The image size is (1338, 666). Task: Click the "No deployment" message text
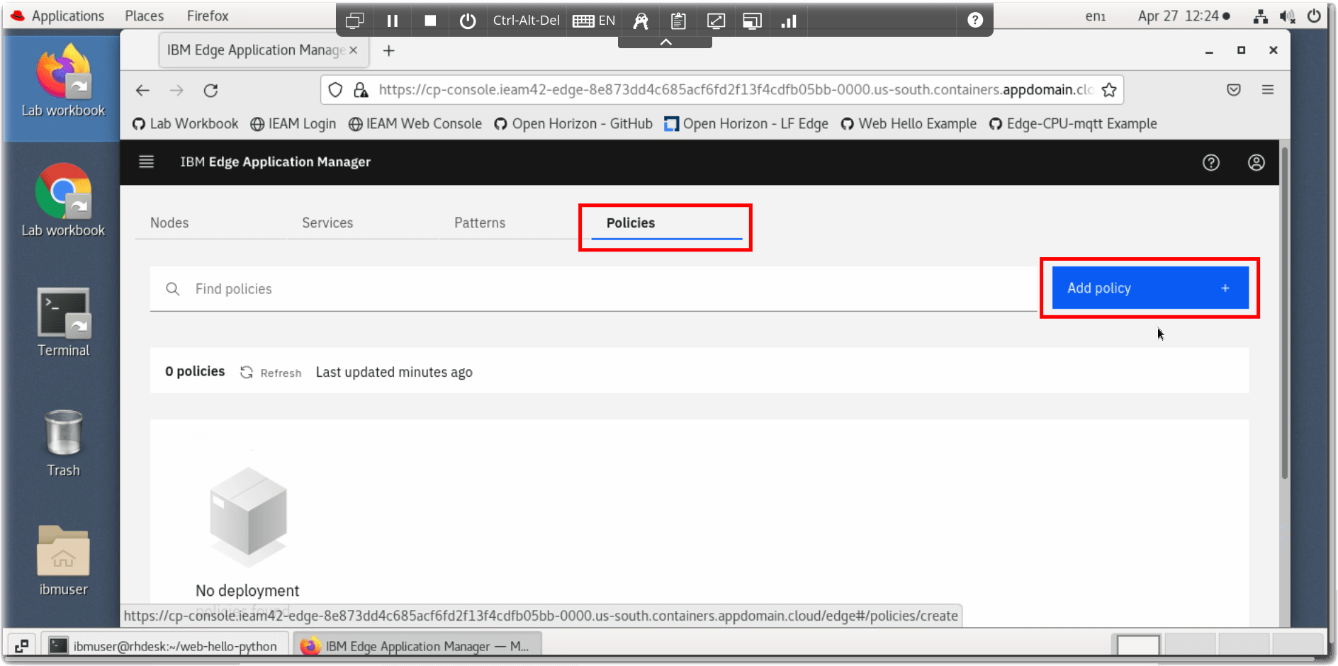(247, 591)
